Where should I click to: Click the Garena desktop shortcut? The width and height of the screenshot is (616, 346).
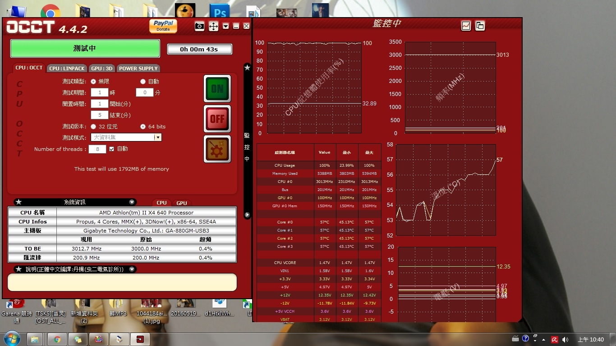[x=17, y=310]
